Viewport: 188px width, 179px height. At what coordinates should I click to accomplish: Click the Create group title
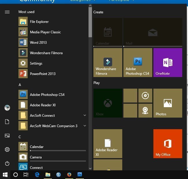(98, 12)
